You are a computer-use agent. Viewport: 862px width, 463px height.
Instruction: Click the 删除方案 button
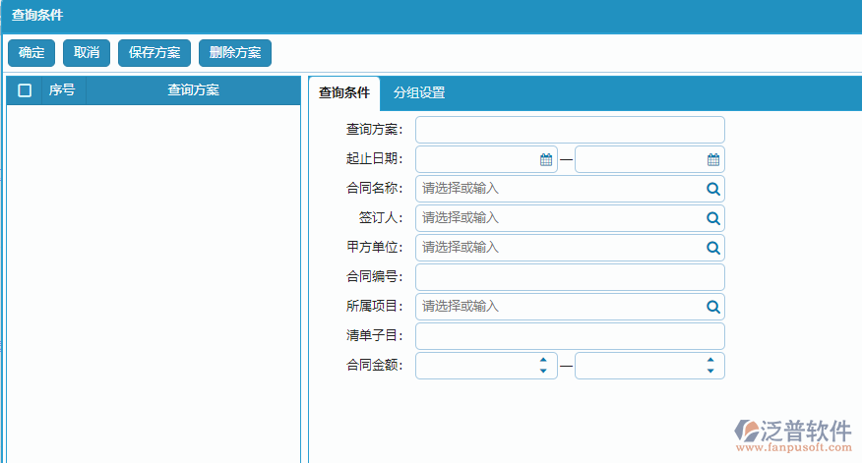click(235, 53)
